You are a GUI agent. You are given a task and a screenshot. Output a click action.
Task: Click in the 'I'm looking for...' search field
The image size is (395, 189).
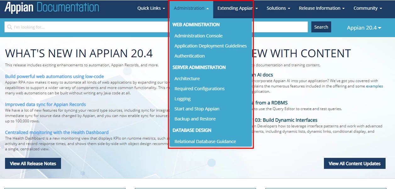[156, 27]
